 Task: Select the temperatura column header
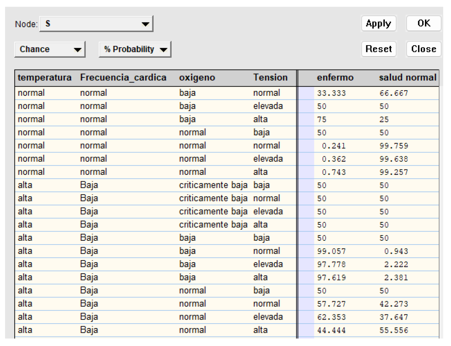45,77
